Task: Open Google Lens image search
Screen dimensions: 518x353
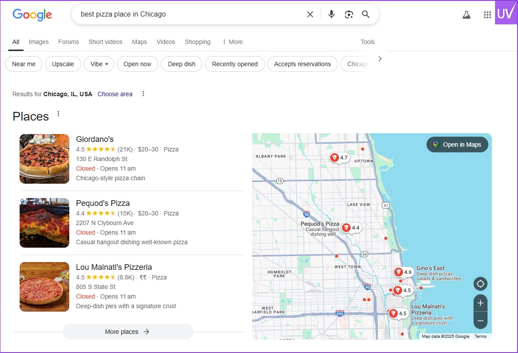Action: (x=349, y=14)
